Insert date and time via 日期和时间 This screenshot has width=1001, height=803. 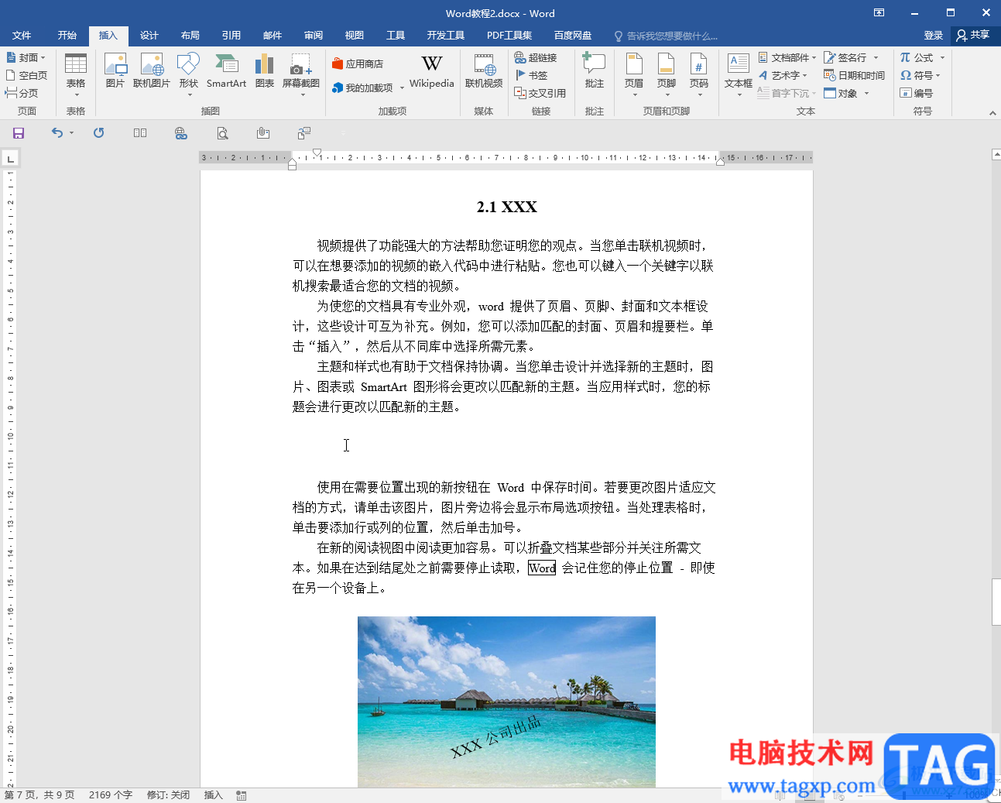pos(854,76)
